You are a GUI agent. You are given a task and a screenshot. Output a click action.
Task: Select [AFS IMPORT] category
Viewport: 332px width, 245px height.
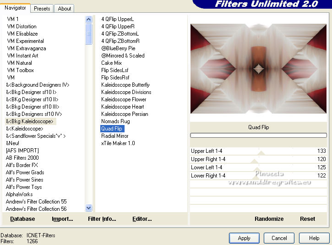tap(22, 151)
